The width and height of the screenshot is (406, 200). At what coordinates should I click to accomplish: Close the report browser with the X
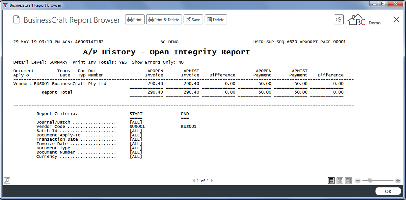coord(396,20)
